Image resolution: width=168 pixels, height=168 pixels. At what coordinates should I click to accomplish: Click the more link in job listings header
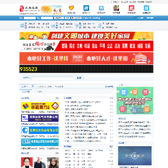pos(111,98)
